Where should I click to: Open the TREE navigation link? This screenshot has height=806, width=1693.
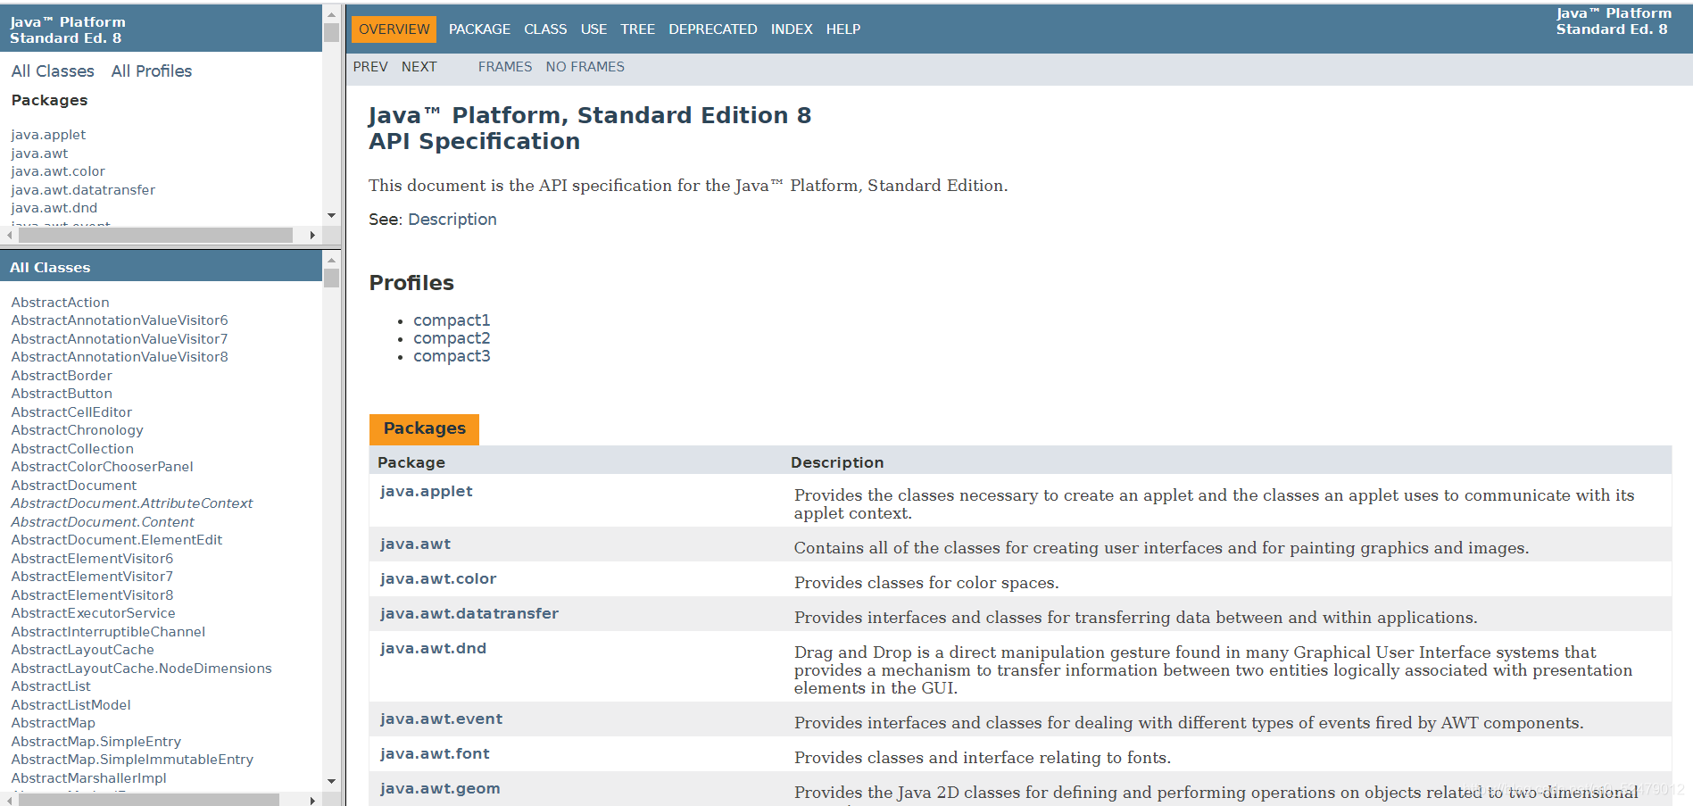tap(637, 29)
